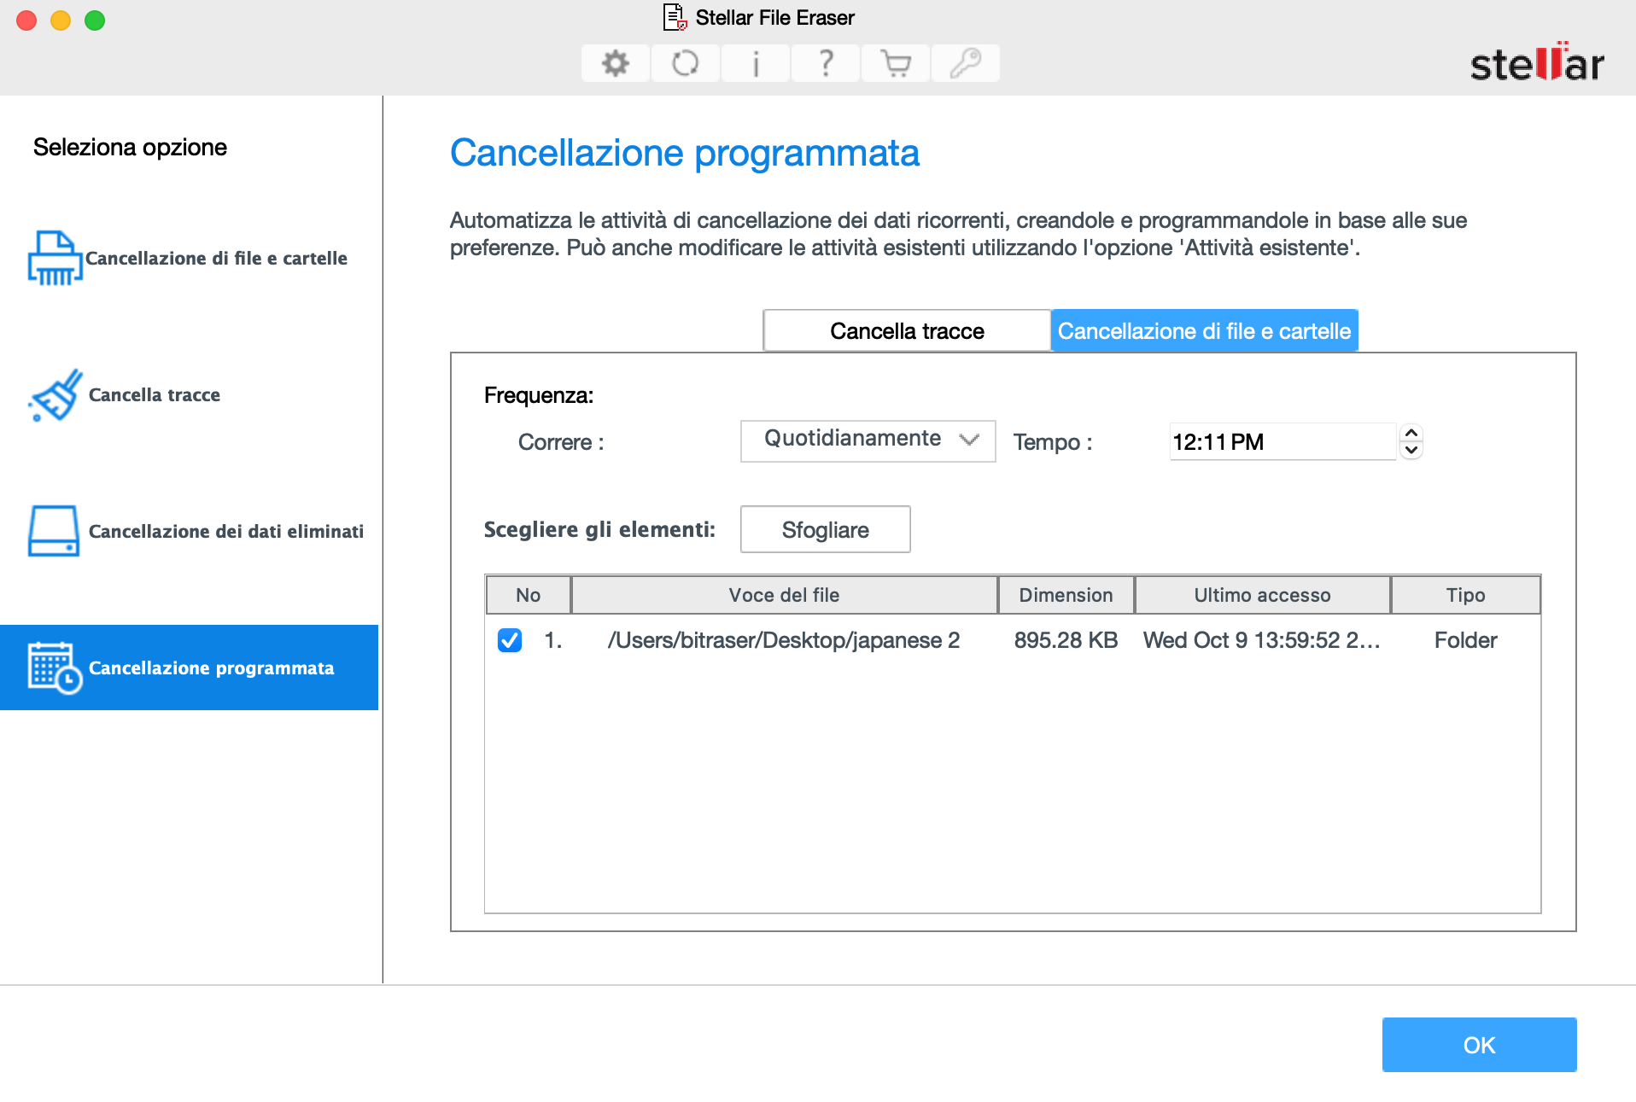Click the Sfogliare browse button
The image size is (1636, 1102).
(x=825, y=529)
